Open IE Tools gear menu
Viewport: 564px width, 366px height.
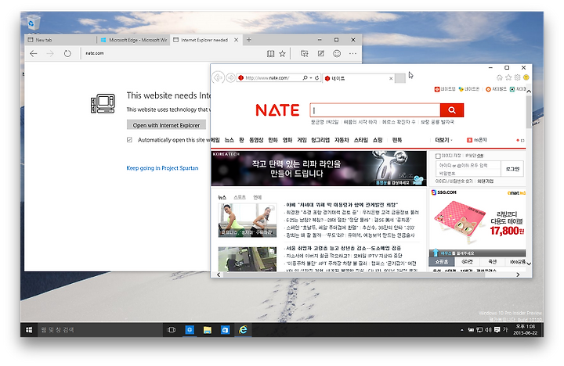point(517,77)
